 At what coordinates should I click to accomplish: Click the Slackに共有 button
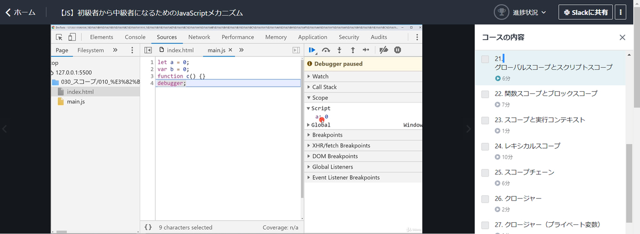[585, 12]
